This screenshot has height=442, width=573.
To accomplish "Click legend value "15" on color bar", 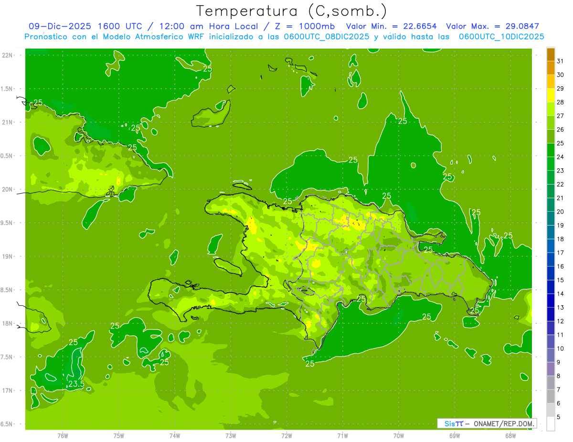I will [561, 280].
